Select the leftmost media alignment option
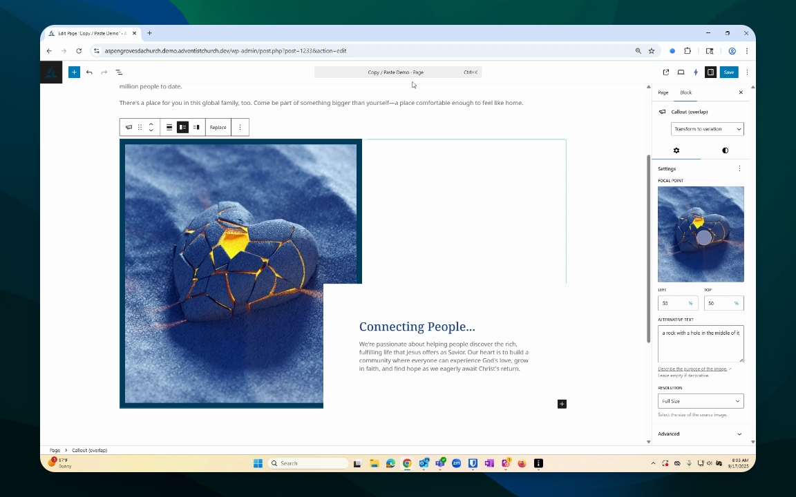This screenshot has height=497, width=796. [169, 127]
